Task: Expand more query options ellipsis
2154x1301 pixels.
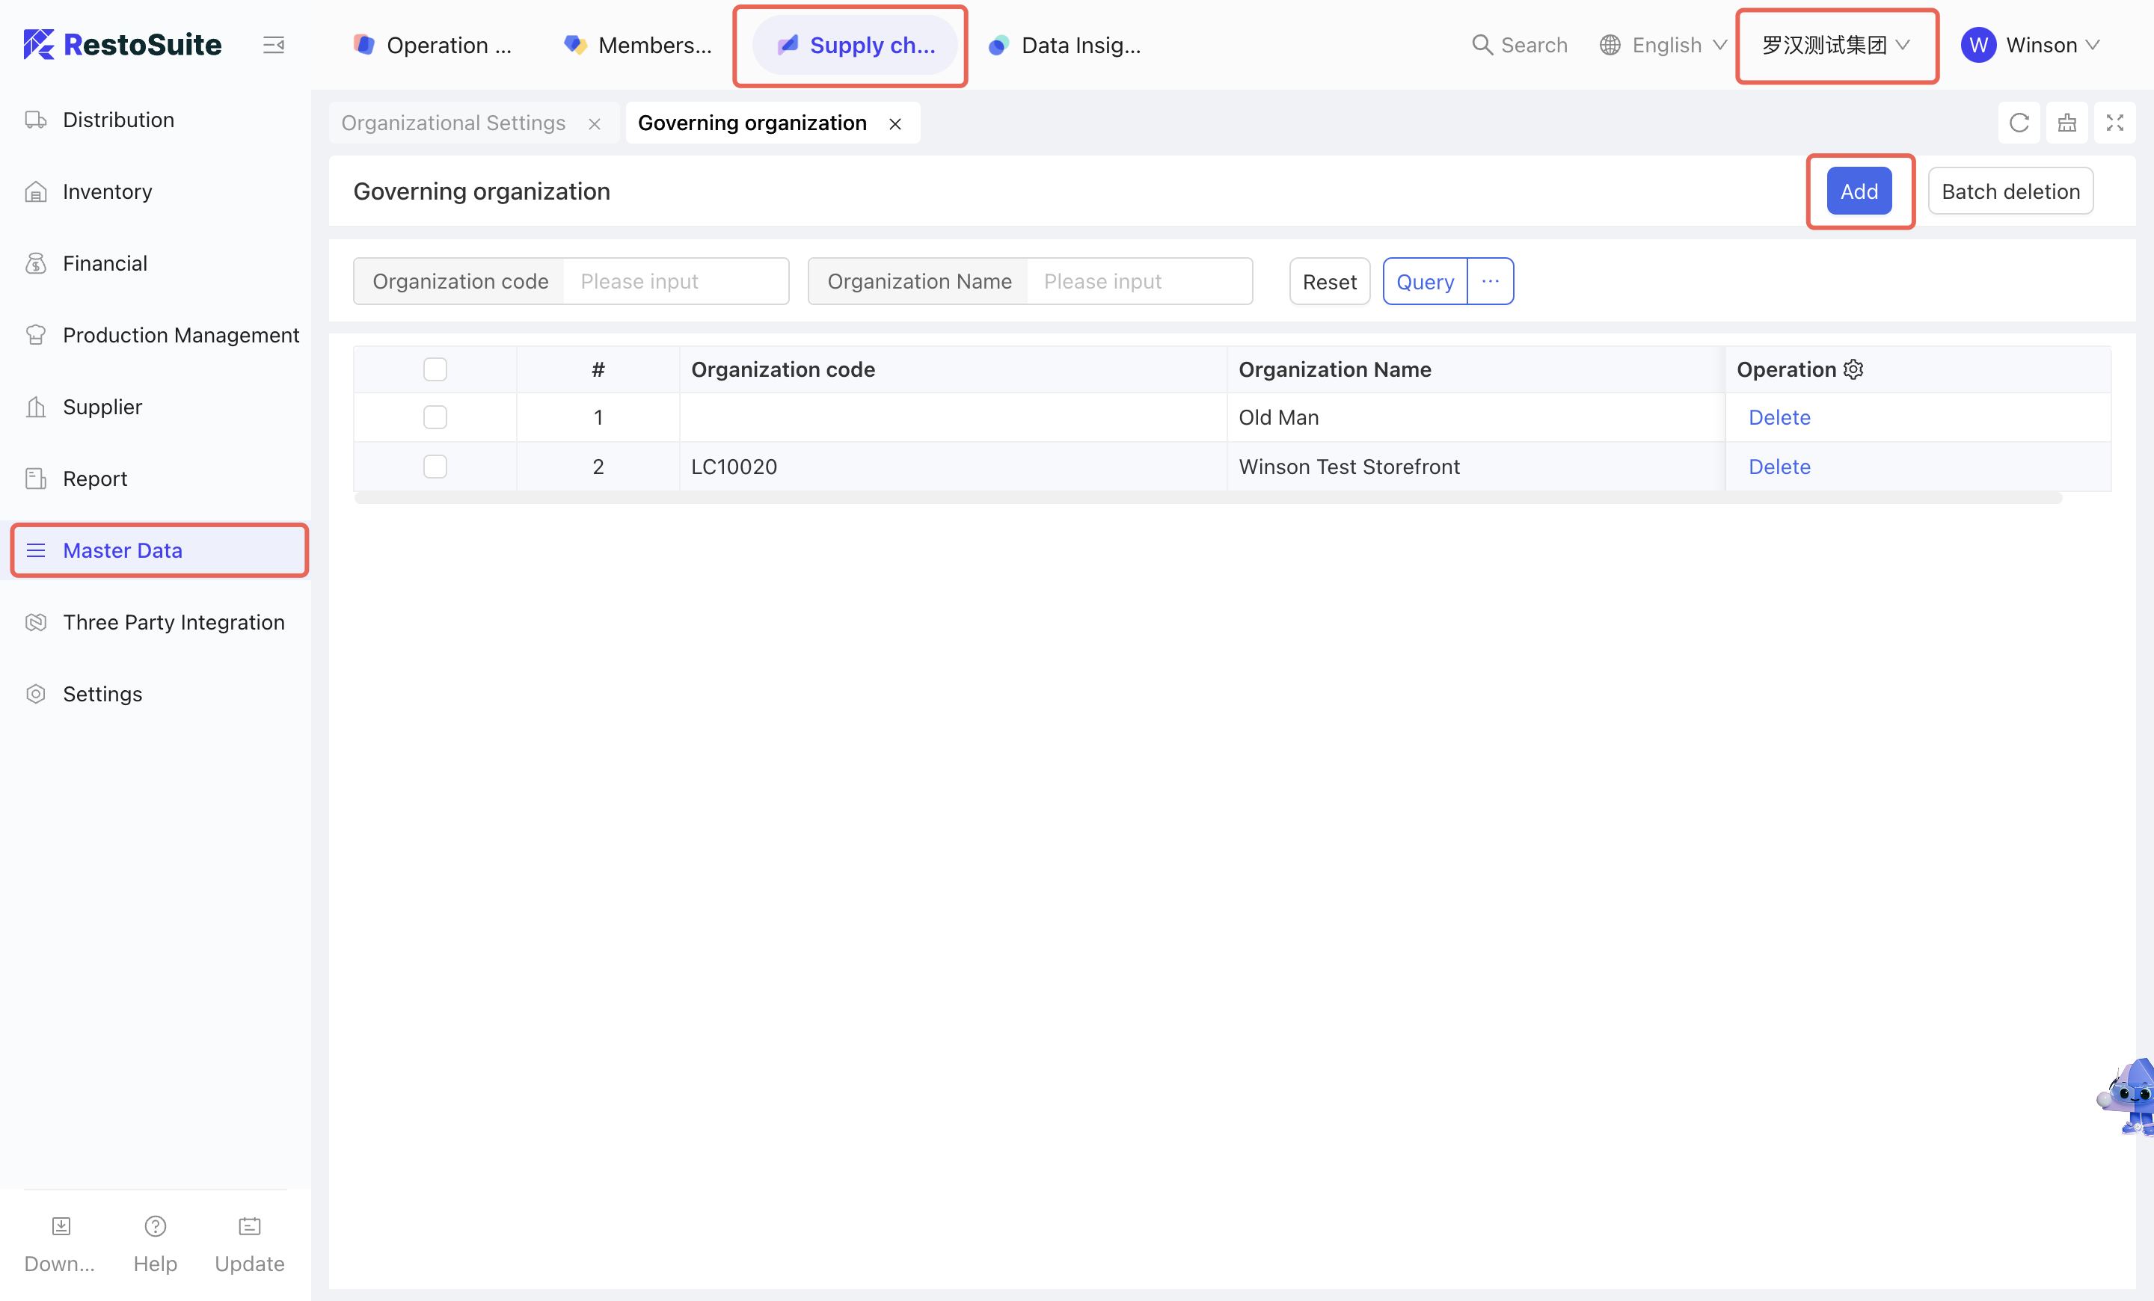Action: click(1490, 281)
